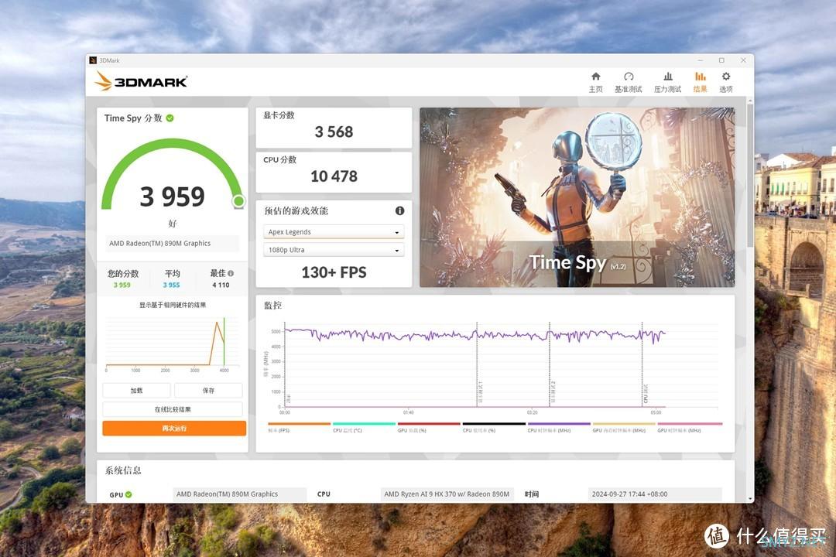This screenshot has height=557, width=836.
Task: Toggle the teal CPU 温度 (°C) legend series
Action: [364, 428]
